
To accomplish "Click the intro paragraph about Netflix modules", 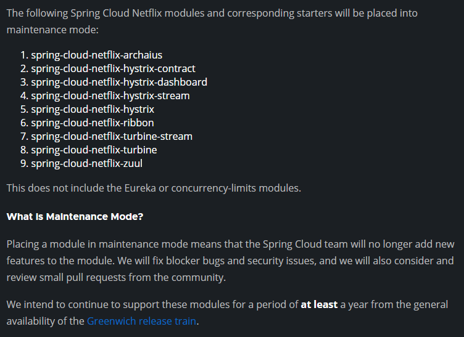I will [x=212, y=22].
